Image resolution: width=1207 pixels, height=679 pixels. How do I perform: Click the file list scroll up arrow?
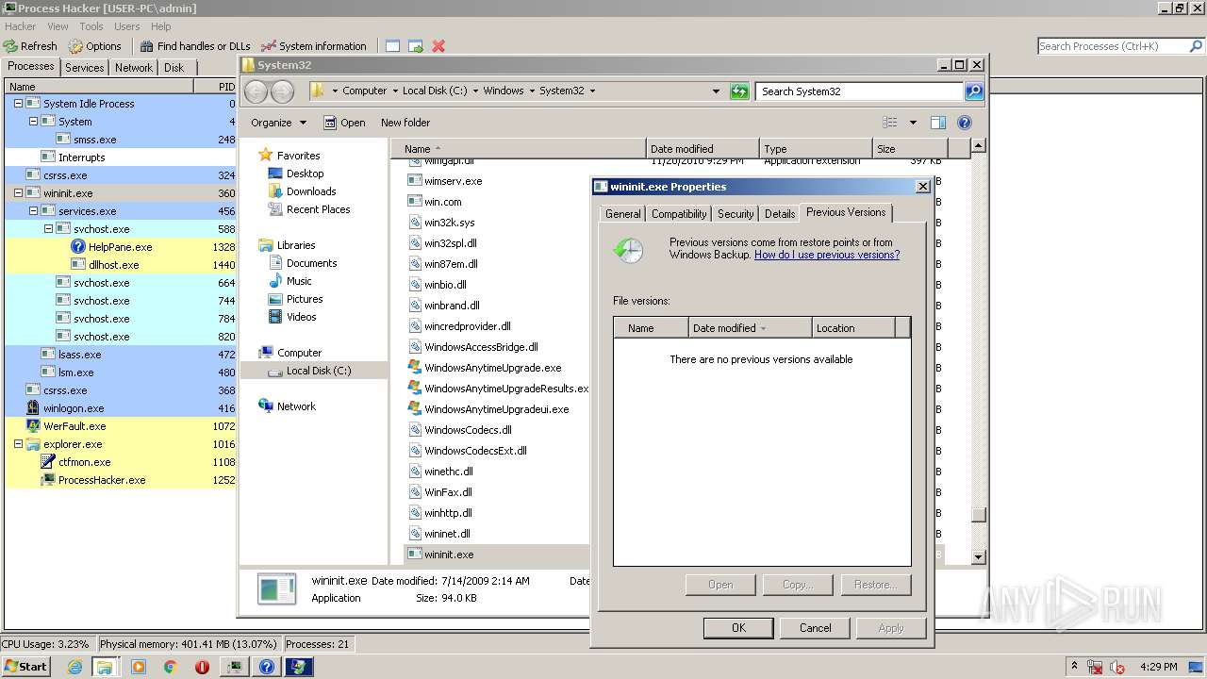pyautogui.click(x=979, y=146)
